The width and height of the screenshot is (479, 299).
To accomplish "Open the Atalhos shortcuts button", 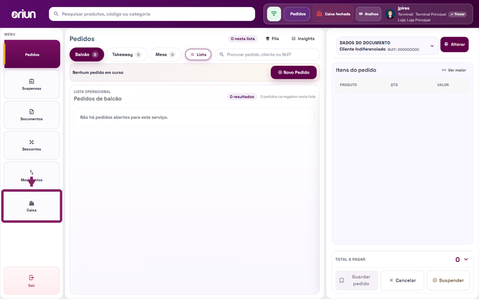I will pyautogui.click(x=368, y=14).
